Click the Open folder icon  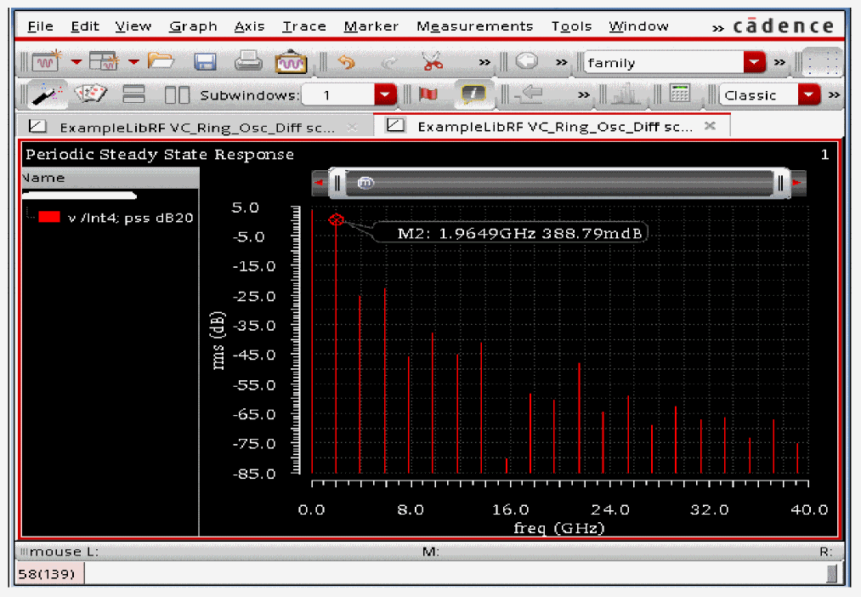coord(161,62)
